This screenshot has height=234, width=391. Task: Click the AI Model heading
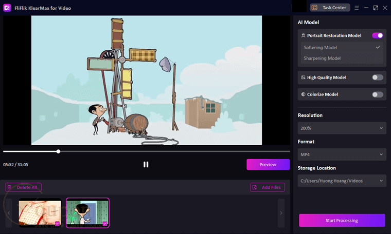[x=308, y=23]
